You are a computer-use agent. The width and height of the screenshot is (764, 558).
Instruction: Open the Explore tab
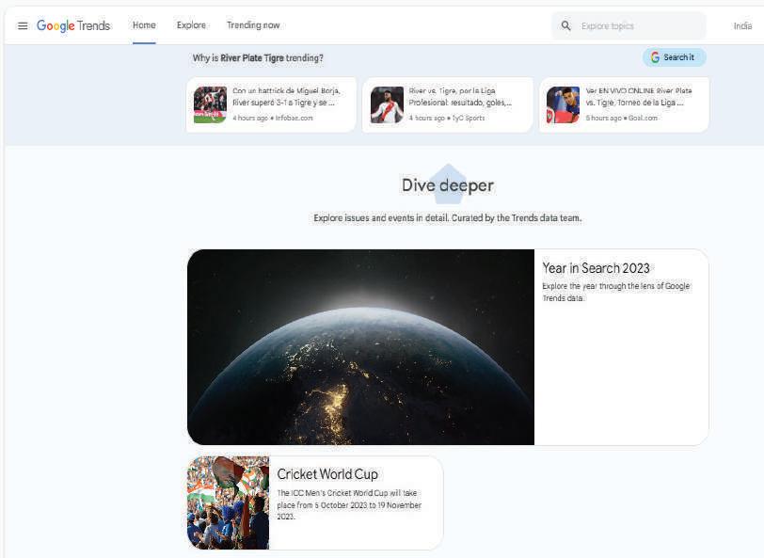(191, 25)
